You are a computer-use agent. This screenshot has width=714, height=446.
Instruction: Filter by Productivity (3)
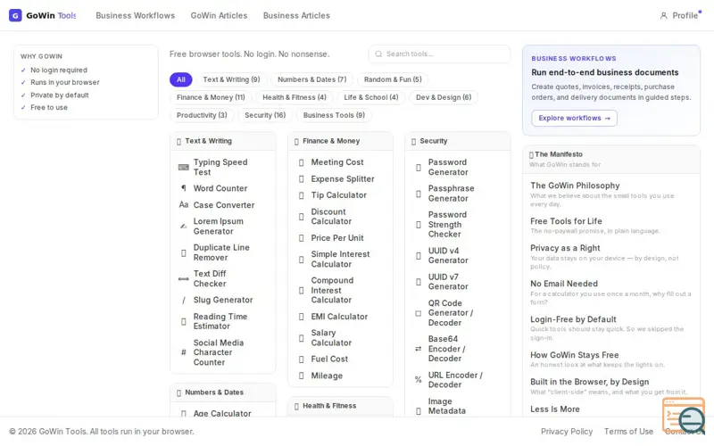[202, 115]
